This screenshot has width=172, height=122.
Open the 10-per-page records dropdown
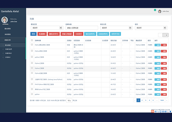point(69,101)
